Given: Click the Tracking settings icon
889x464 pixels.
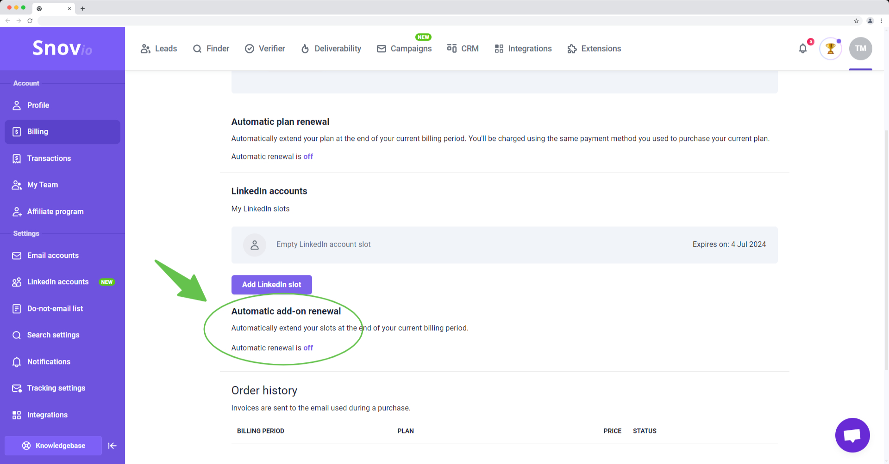Looking at the screenshot, I should [x=17, y=388].
